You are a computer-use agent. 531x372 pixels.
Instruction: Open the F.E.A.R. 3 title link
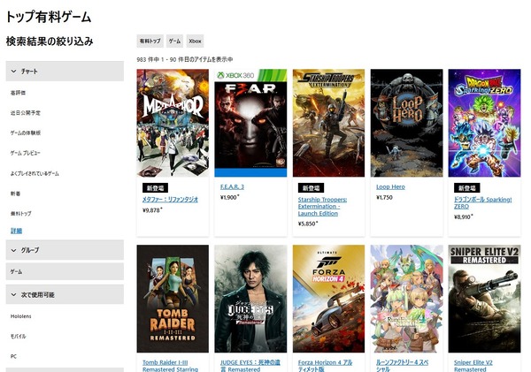232,186
